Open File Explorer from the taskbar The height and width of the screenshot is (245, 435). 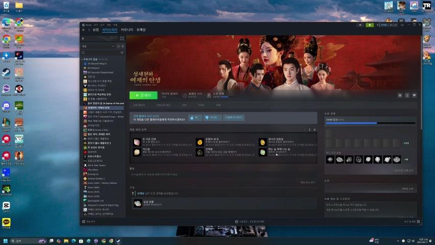pyautogui.click(x=66, y=241)
